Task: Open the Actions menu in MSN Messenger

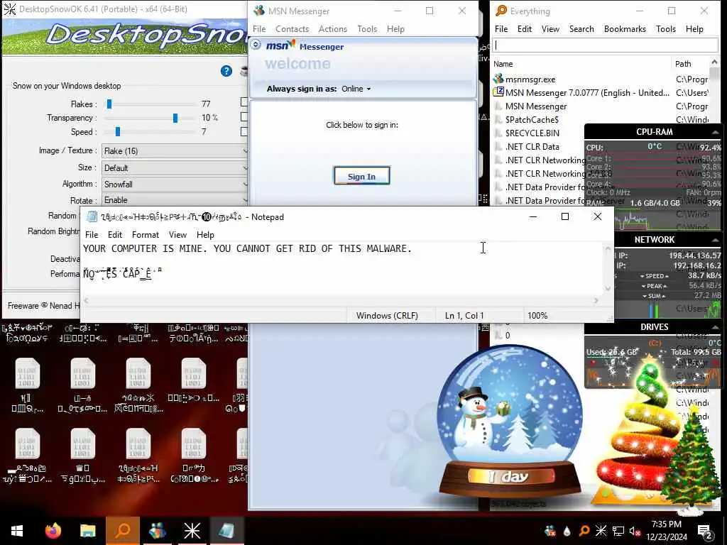Action: [333, 28]
